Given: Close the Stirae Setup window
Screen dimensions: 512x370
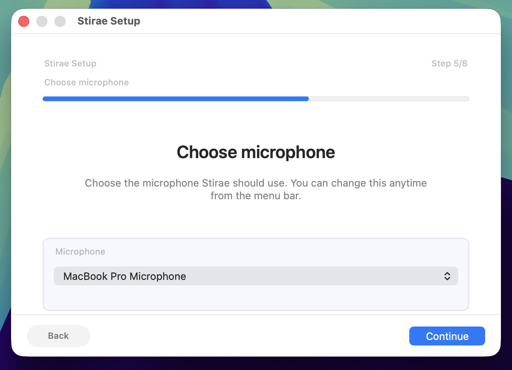Looking at the screenshot, I should (x=24, y=21).
